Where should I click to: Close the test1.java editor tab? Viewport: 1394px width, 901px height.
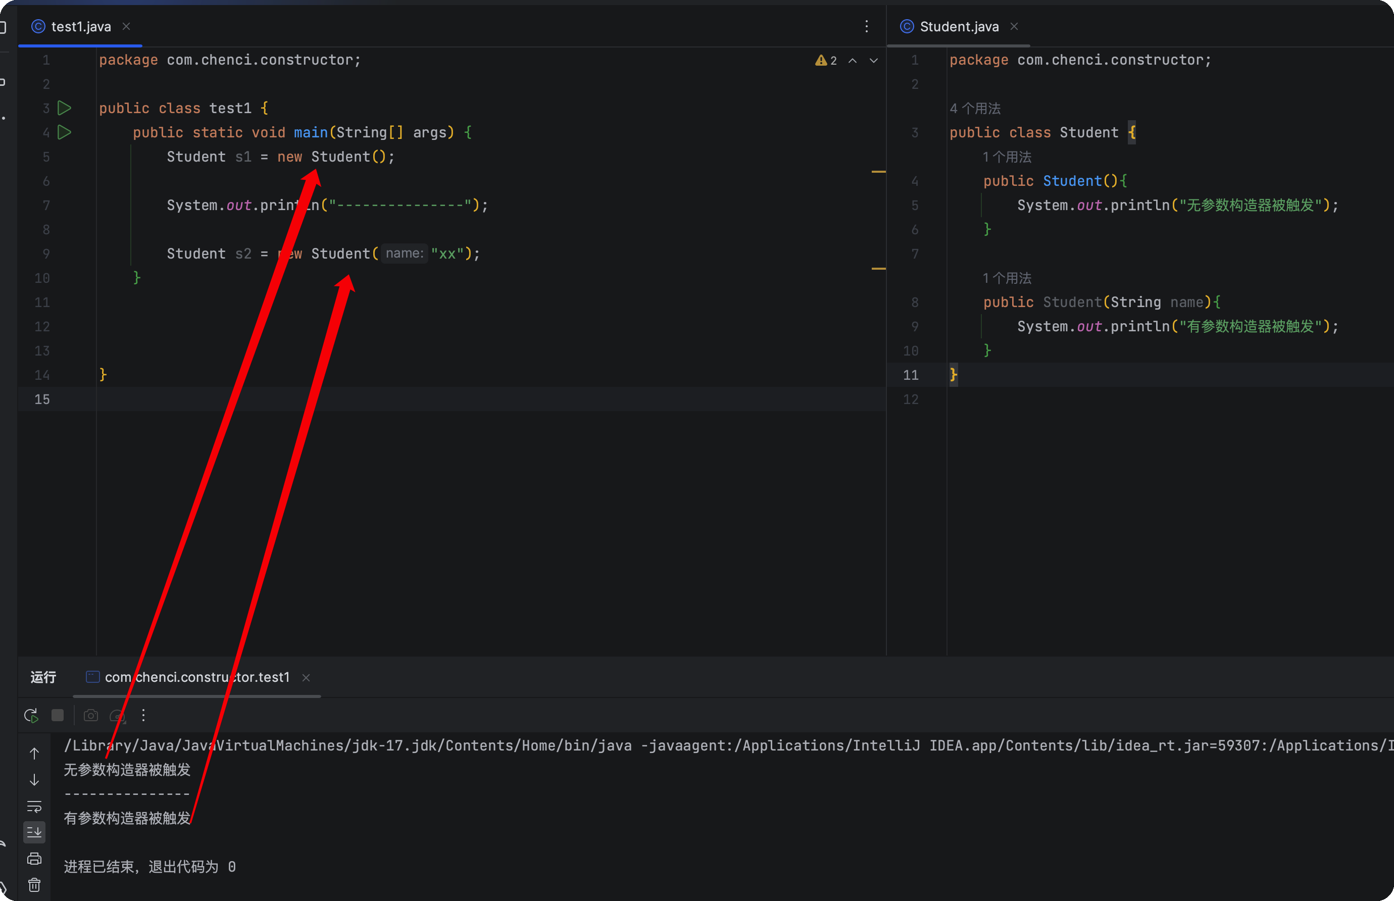[126, 26]
